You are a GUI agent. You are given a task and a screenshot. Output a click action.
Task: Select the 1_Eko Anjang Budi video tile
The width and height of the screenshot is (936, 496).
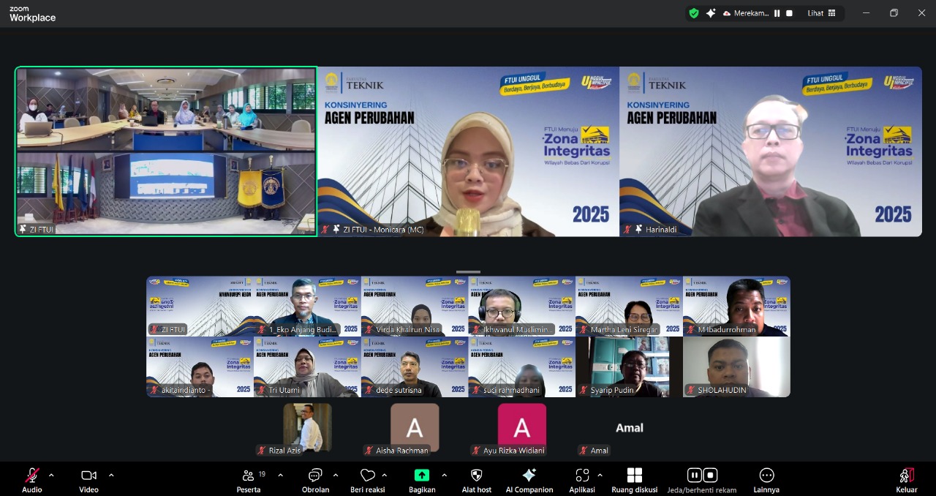click(307, 306)
